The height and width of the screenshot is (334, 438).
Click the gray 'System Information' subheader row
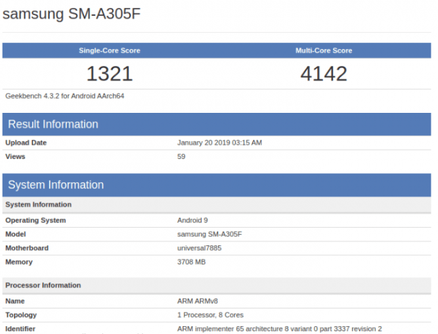(217, 205)
